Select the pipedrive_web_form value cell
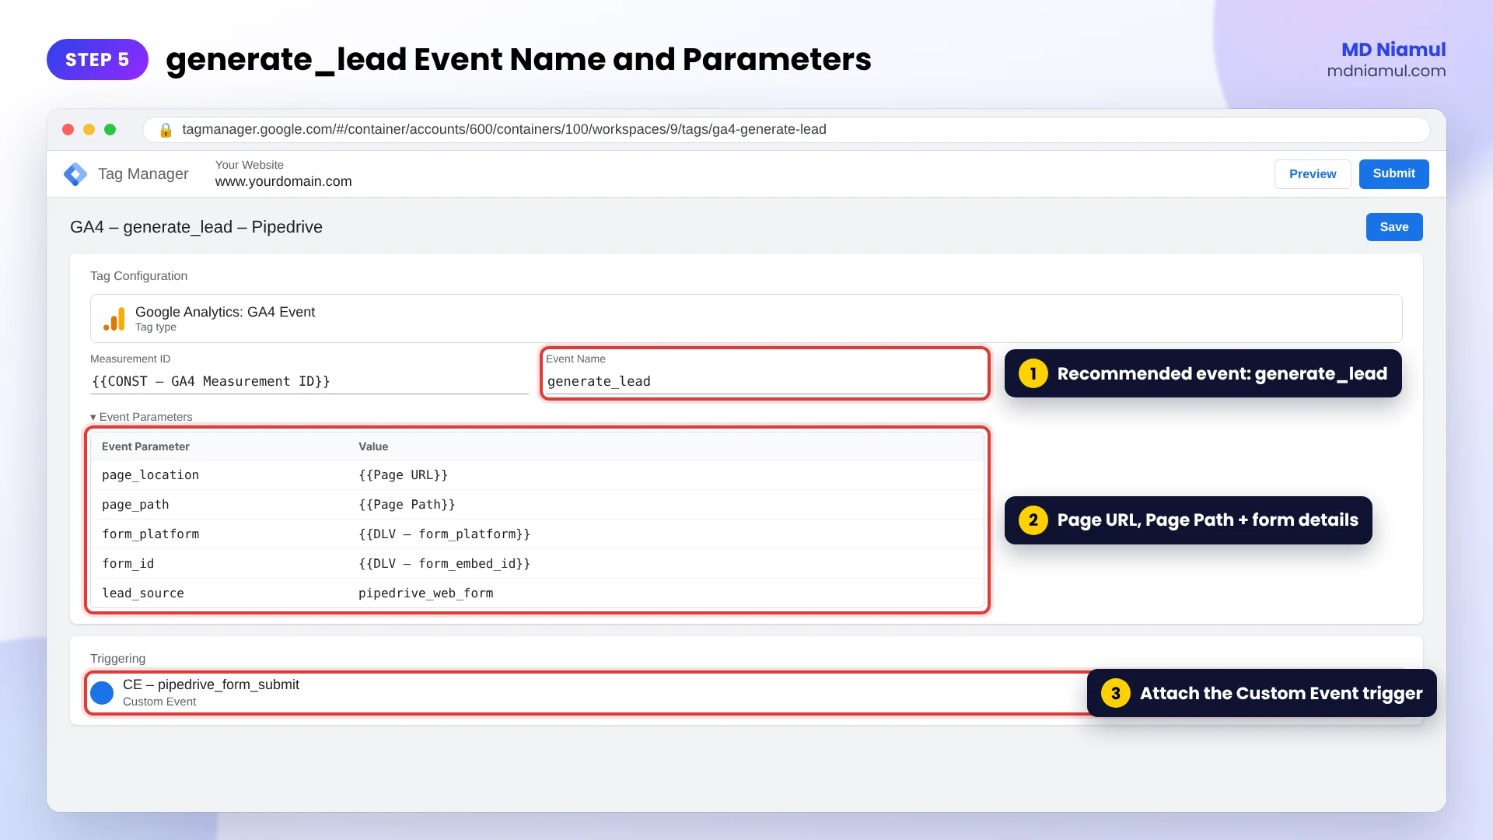Viewport: 1493px width, 840px height. point(425,593)
